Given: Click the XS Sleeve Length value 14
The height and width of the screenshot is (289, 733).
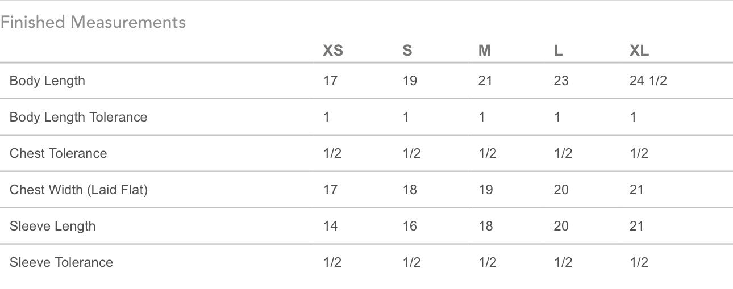Looking at the screenshot, I should point(330,226).
